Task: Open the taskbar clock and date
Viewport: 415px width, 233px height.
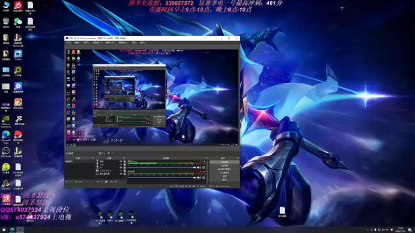Action: [x=400, y=229]
